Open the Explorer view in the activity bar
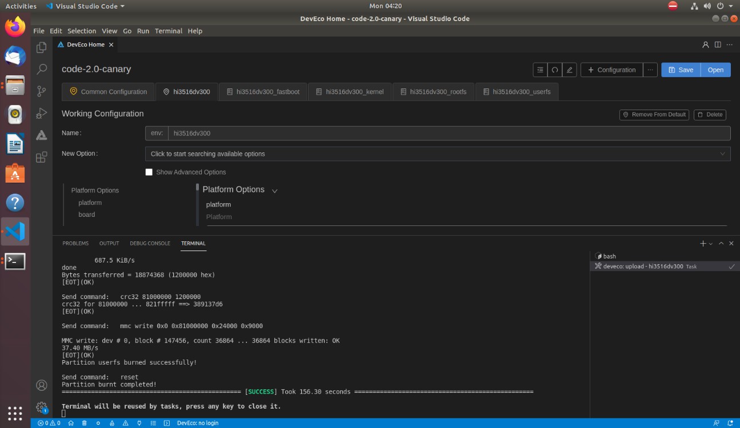The image size is (740, 428). click(41, 47)
